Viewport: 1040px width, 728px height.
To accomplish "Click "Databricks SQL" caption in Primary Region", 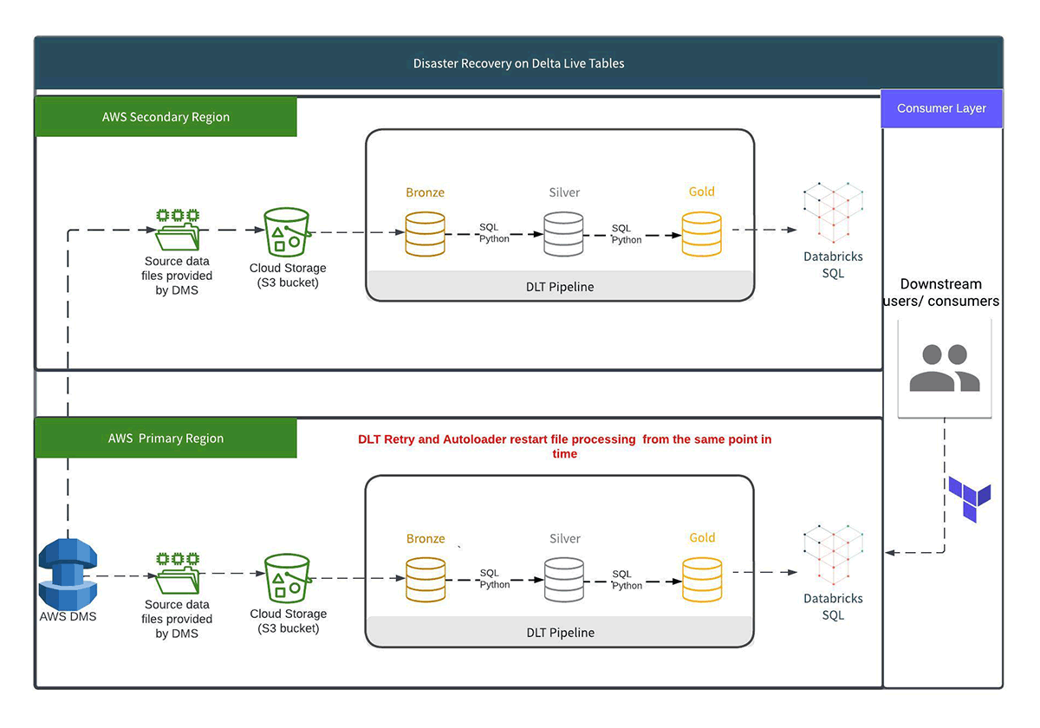I will coord(833,607).
